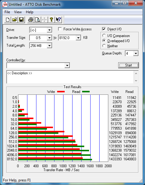The image size is (145, 185).
Task: Print the benchmark results icon
Action: [x=31, y=20]
